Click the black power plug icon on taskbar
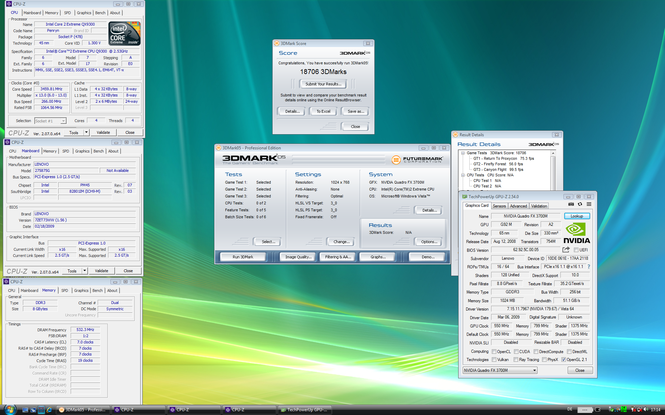This screenshot has width=665, height=415. 597,409
